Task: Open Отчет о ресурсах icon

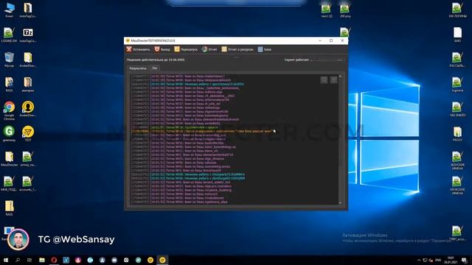Action: (x=224, y=49)
